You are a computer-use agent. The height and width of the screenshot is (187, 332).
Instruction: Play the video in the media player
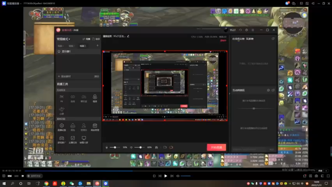click(x=166, y=176)
